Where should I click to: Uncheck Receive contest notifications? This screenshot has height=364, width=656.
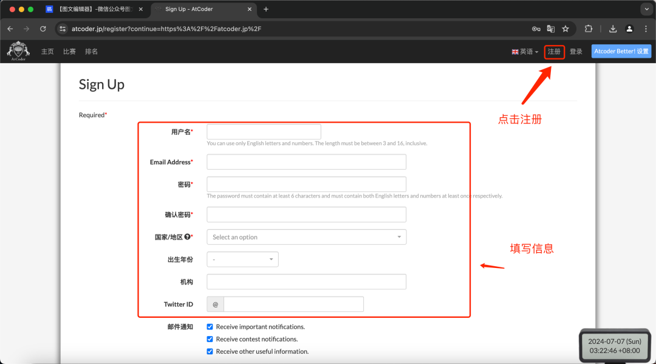[x=210, y=339]
